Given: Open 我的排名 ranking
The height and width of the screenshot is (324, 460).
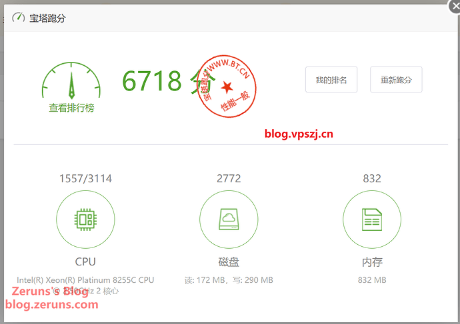Looking at the screenshot, I should coord(331,80).
